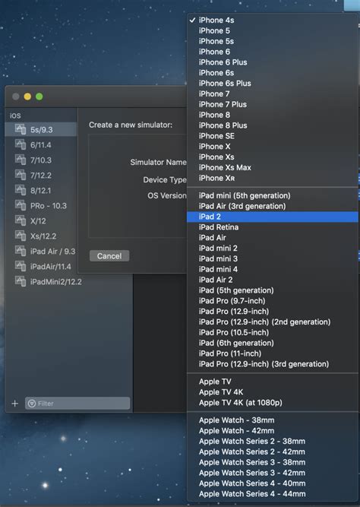Click the simulator icon beside PRo - 10.3
This screenshot has width=360, height=507.
[x=21, y=205]
